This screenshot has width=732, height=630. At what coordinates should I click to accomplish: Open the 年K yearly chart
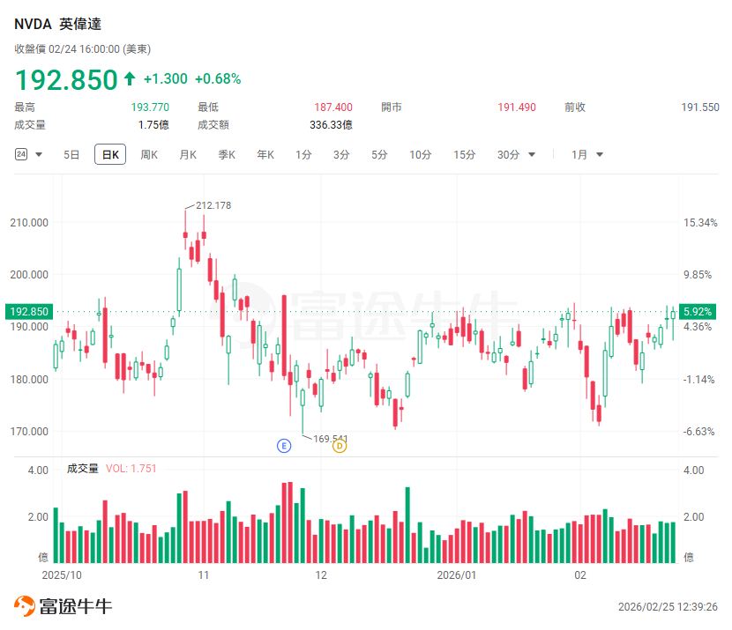tap(265, 155)
